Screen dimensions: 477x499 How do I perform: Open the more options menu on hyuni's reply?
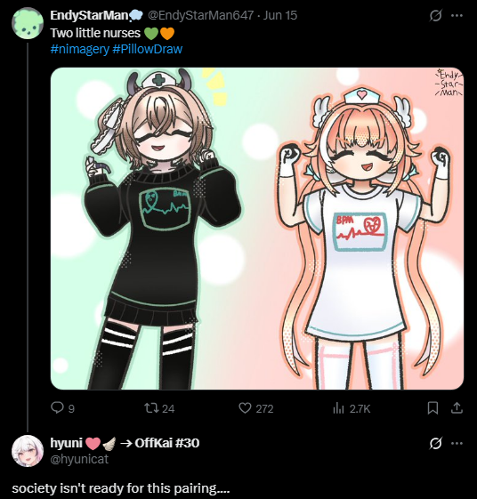coord(457,443)
